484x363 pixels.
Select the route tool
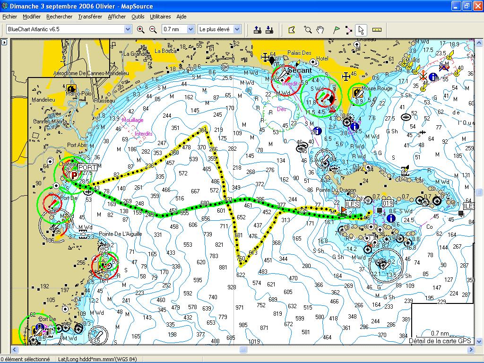(348, 30)
